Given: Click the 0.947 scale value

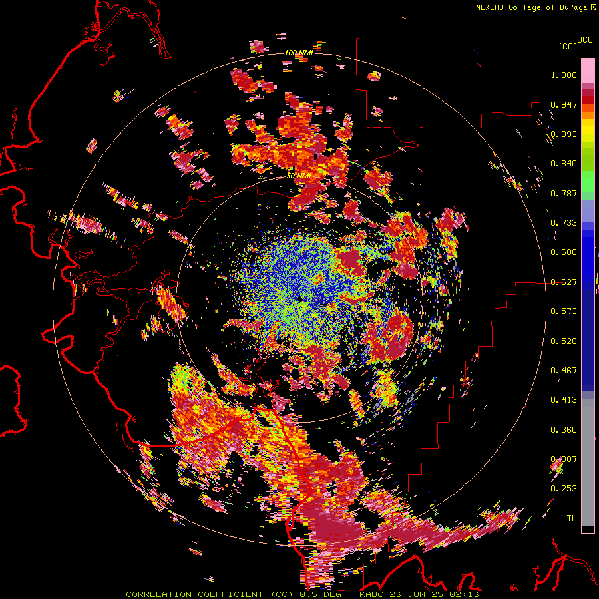Looking at the screenshot, I should click(x=564, y=104).
